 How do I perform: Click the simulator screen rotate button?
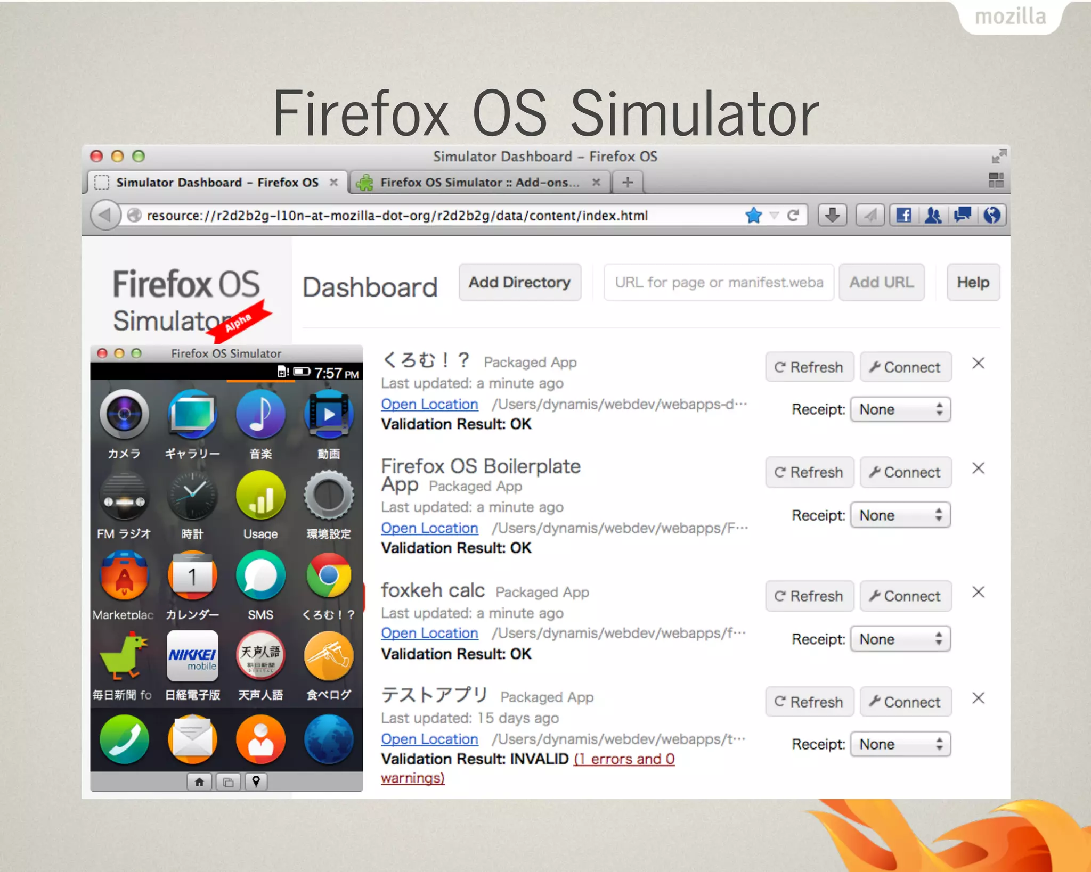click(x=228, y=781)
